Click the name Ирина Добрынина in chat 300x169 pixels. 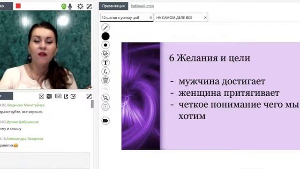(x=22, y=122)
